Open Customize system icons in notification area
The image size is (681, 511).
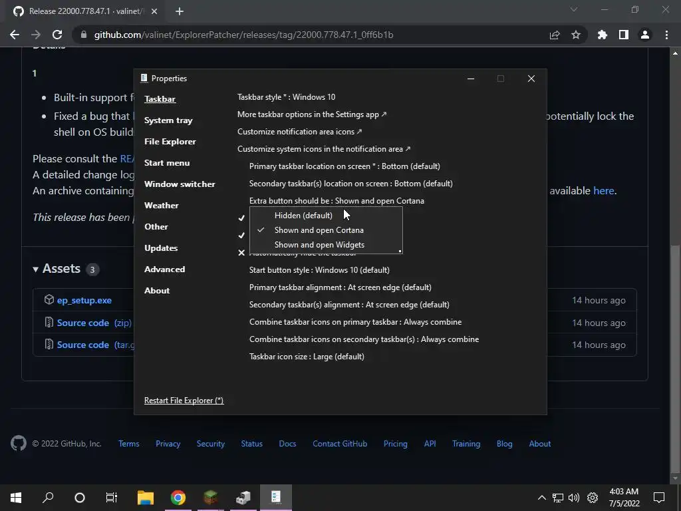(x=324, y=149)
